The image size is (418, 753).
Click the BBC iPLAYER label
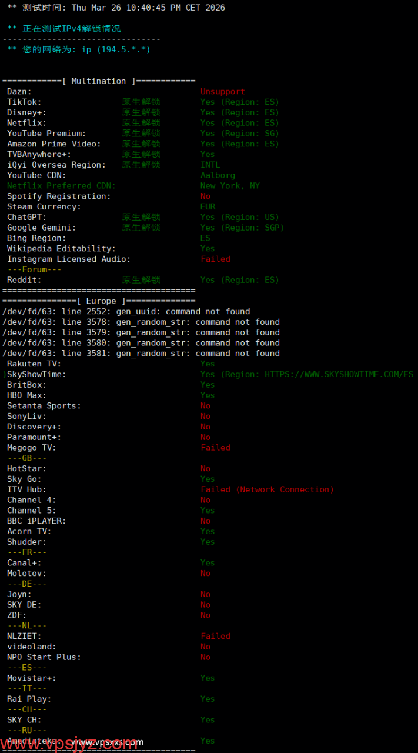tap(36, 521)
